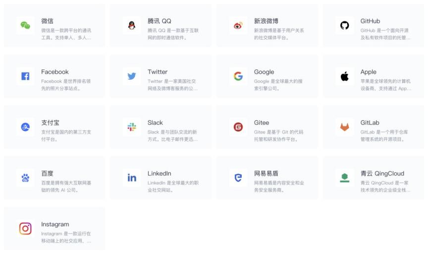
Task: Choose the GitLab title text
Action: coord(370,123)
